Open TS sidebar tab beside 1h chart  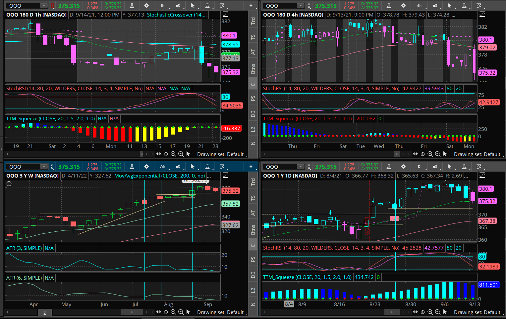click(253, 37)
